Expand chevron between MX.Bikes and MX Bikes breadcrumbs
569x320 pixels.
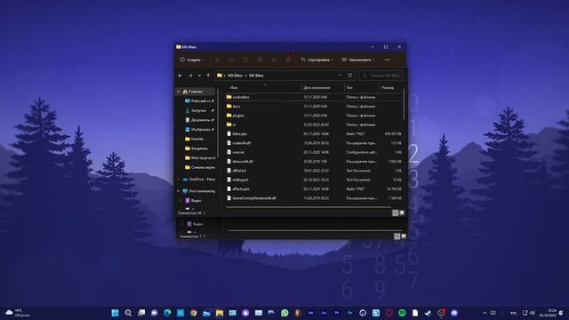click(245, 76)
